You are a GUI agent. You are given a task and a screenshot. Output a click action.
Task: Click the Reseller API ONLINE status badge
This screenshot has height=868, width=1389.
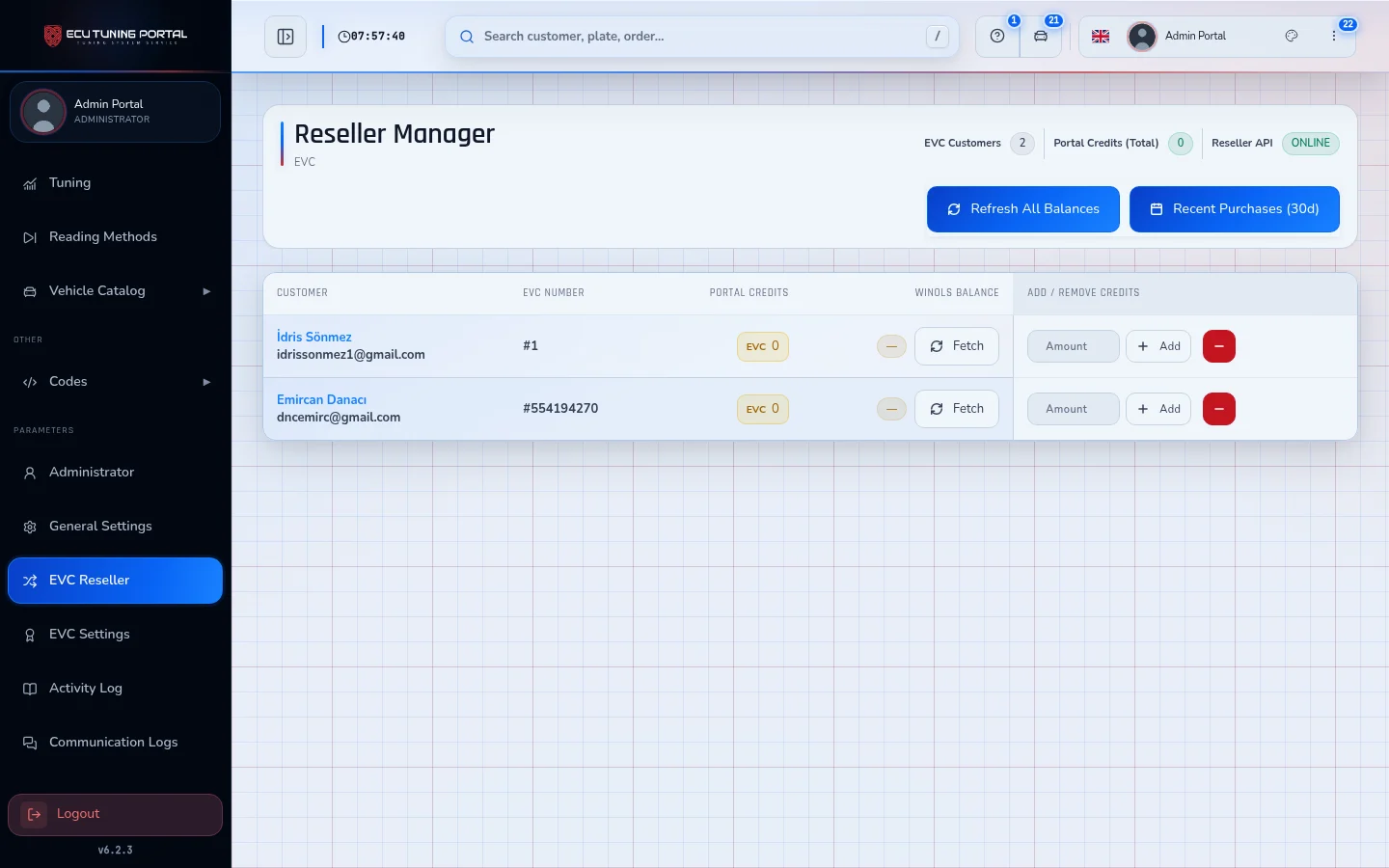(x=1310, y=143)
